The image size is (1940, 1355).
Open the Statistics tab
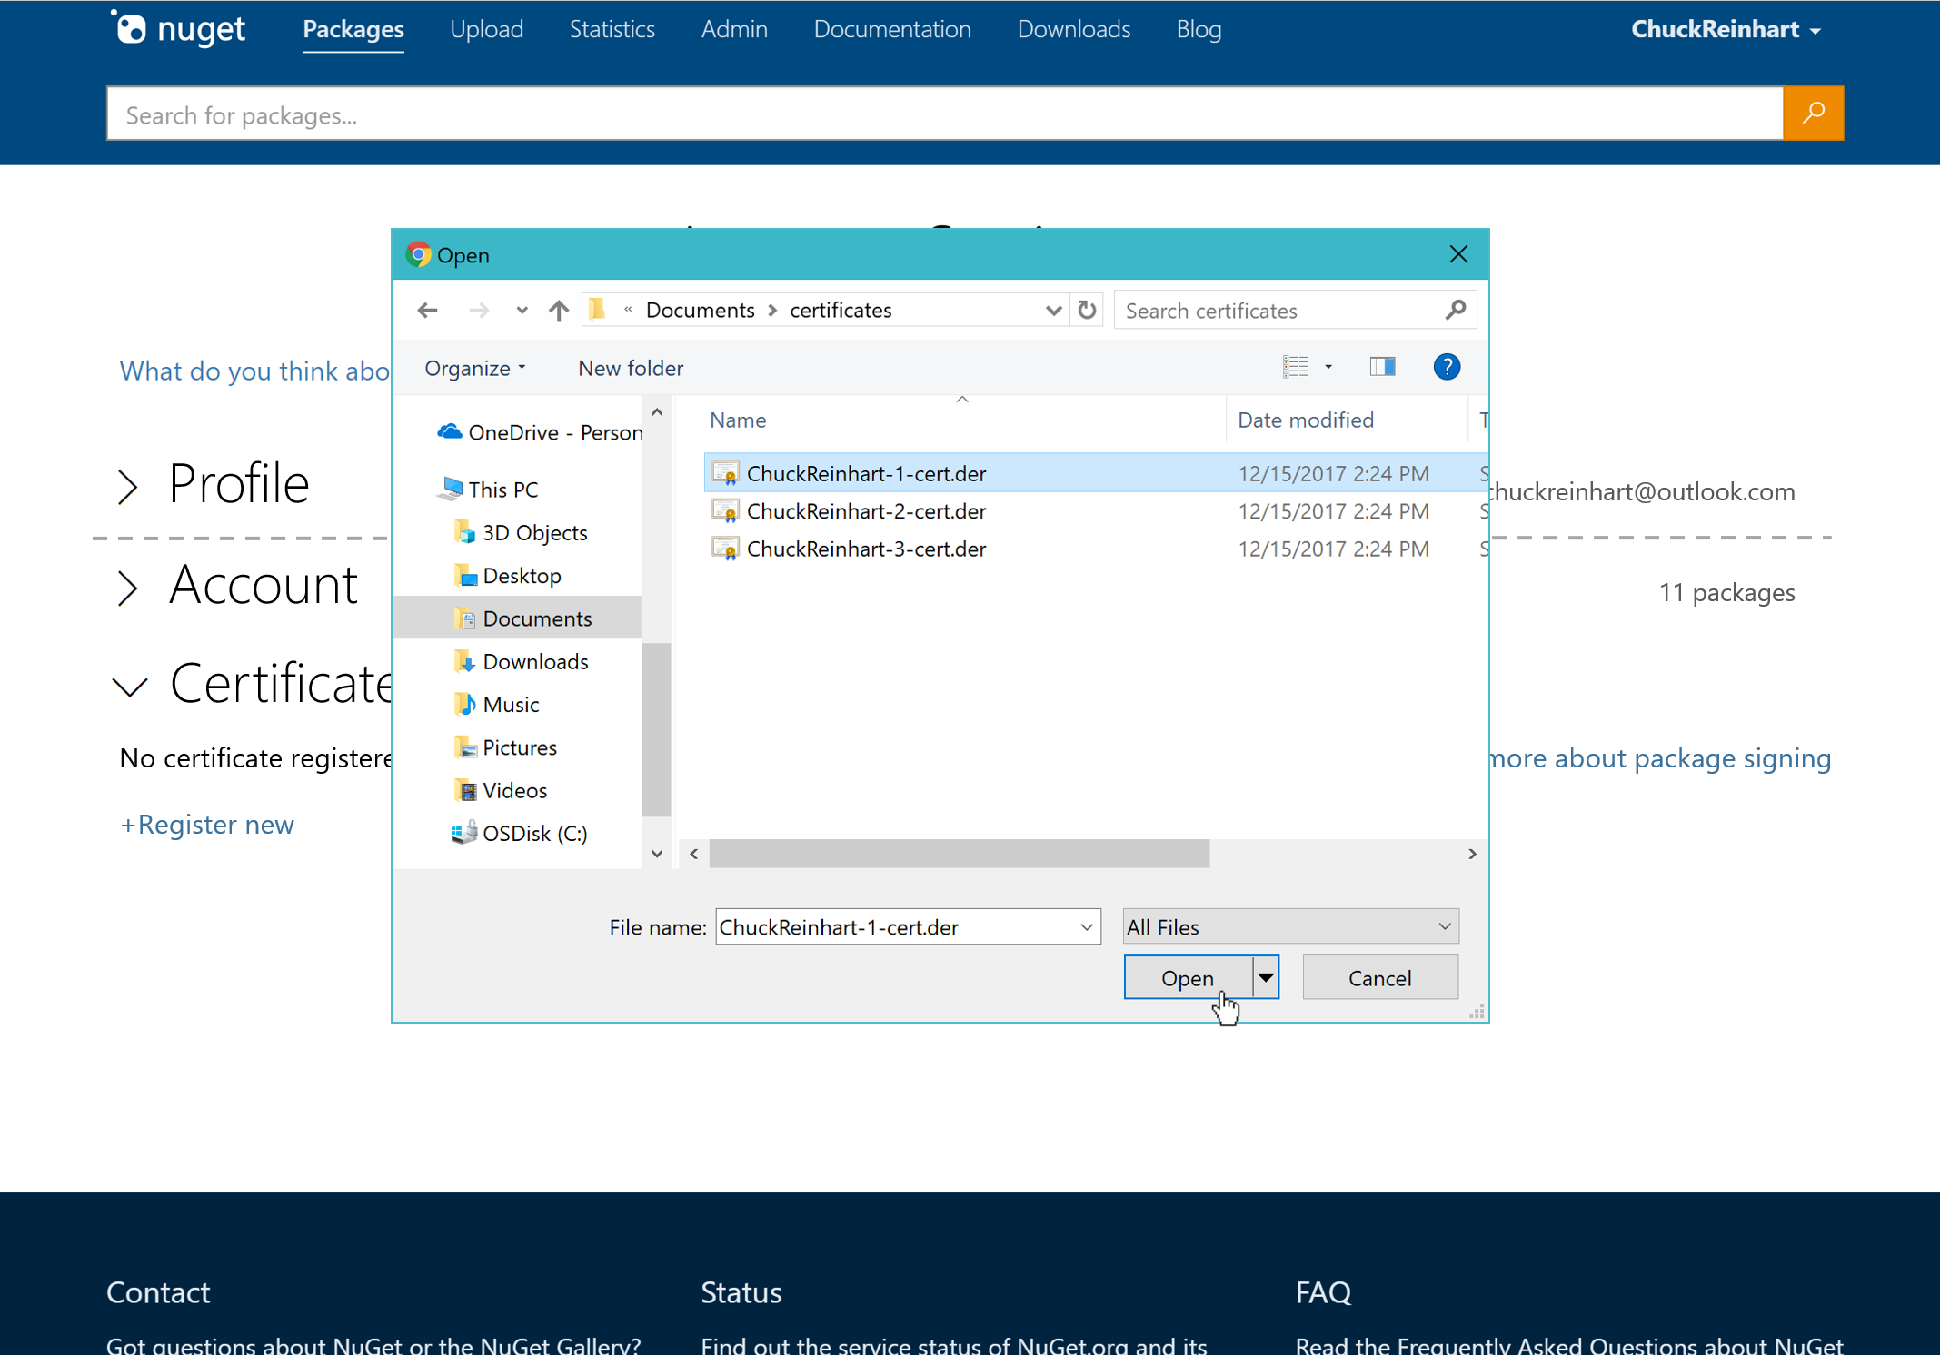tap(612, 29)
